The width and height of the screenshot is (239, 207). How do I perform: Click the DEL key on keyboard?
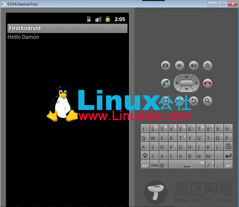(x=228, y=146)
